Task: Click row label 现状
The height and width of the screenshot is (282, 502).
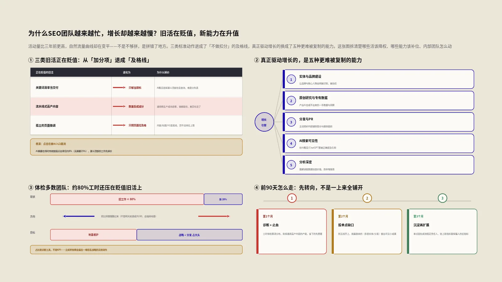Action: click(33, 197)
